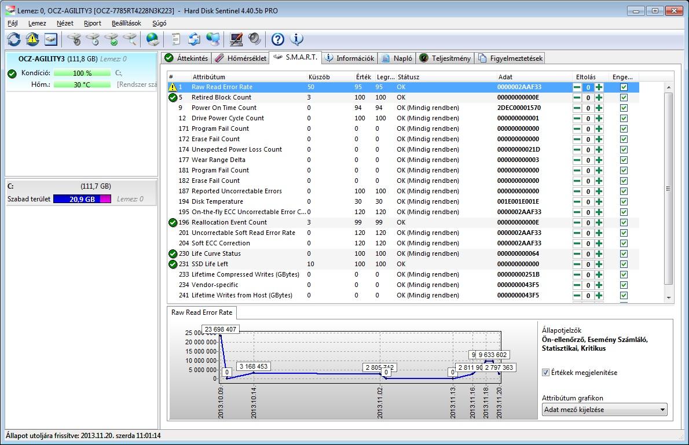Open the Fájl menu
Viewport: 689px width, 445px height.
(13, 23)
